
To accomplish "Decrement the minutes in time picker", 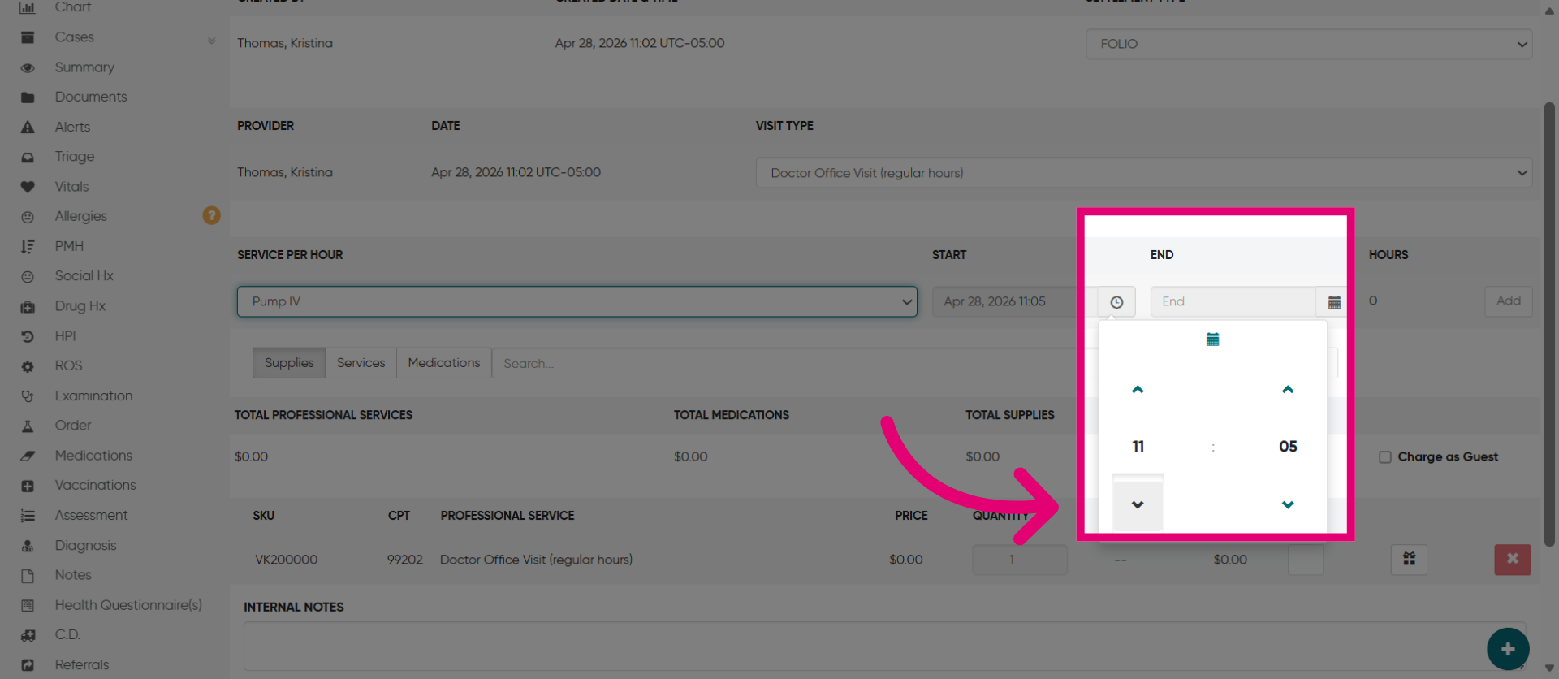I will 1288,504.
